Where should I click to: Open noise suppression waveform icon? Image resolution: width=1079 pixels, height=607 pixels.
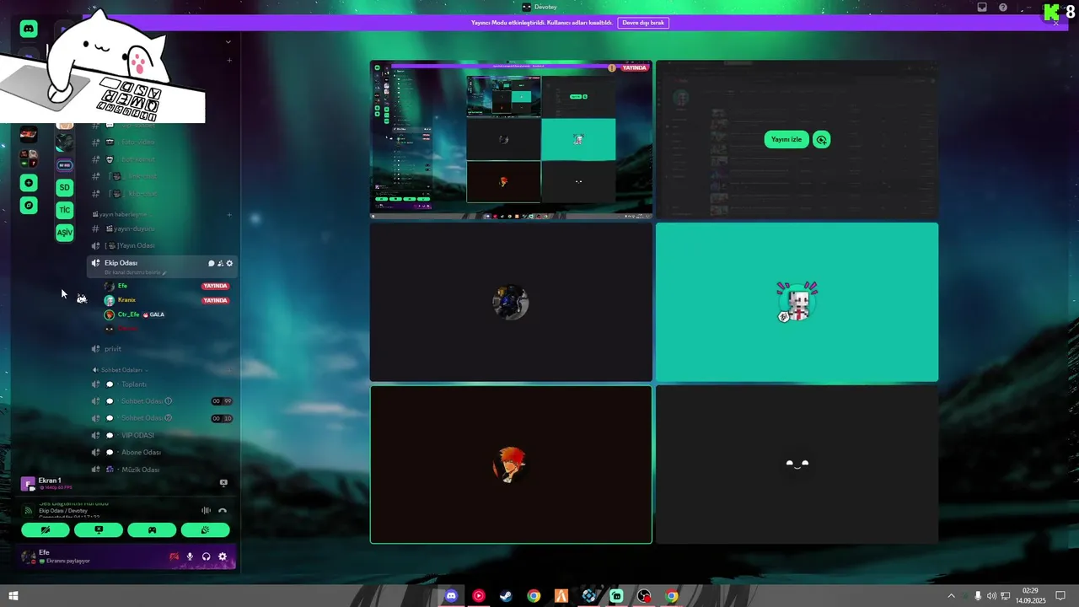[x=206, y=510]
